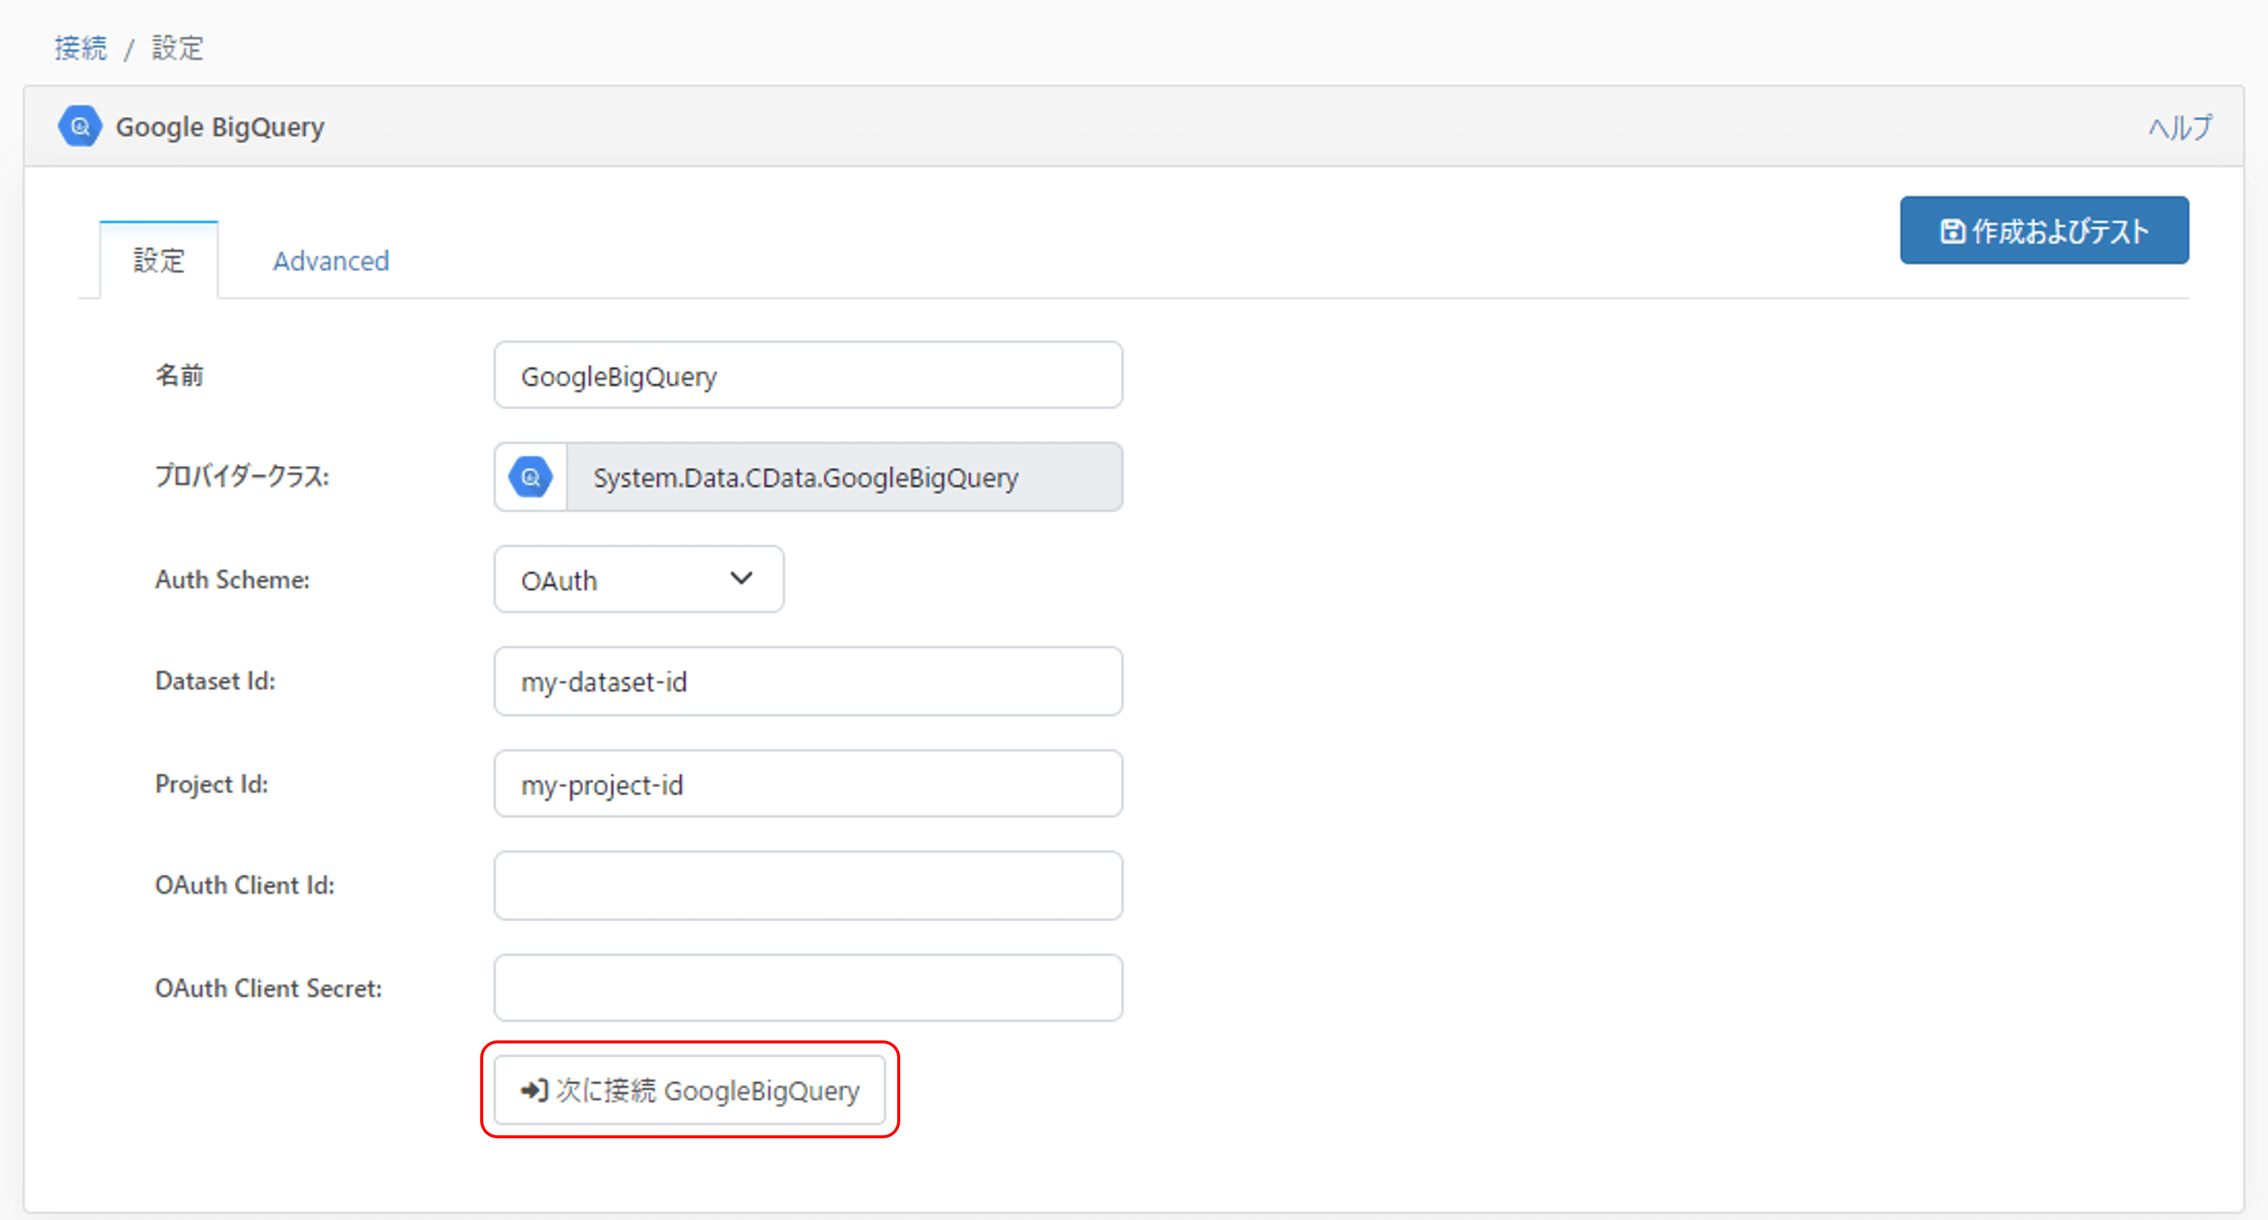Focus the 名前 field with GoogleBigQuery

point(807,376)
